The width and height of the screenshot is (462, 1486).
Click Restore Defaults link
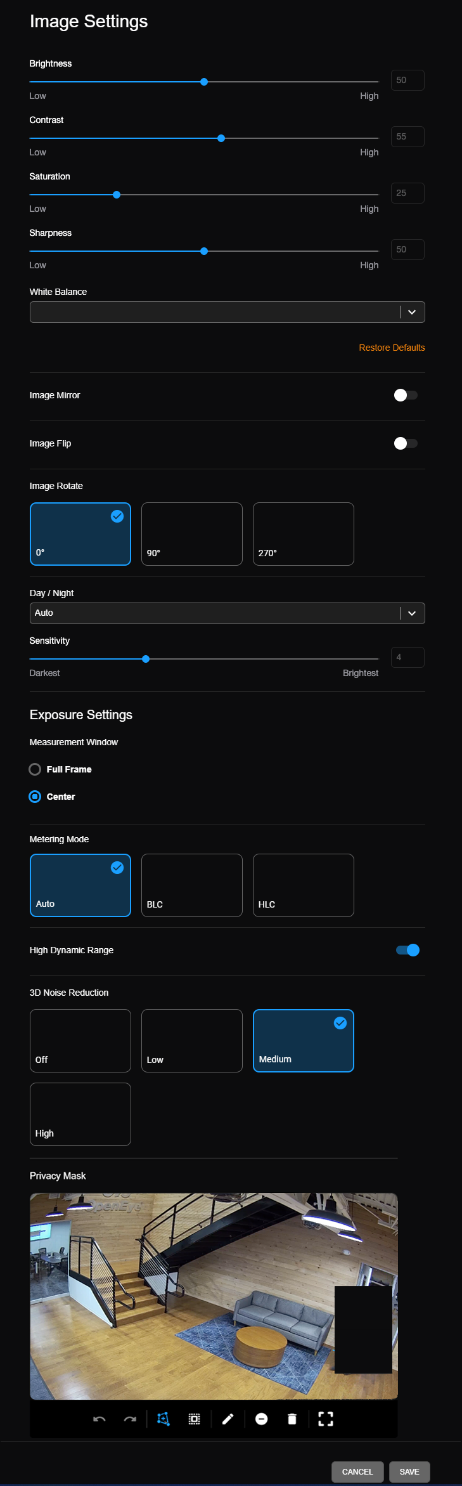pyautogui.click(x=392, y=348)
